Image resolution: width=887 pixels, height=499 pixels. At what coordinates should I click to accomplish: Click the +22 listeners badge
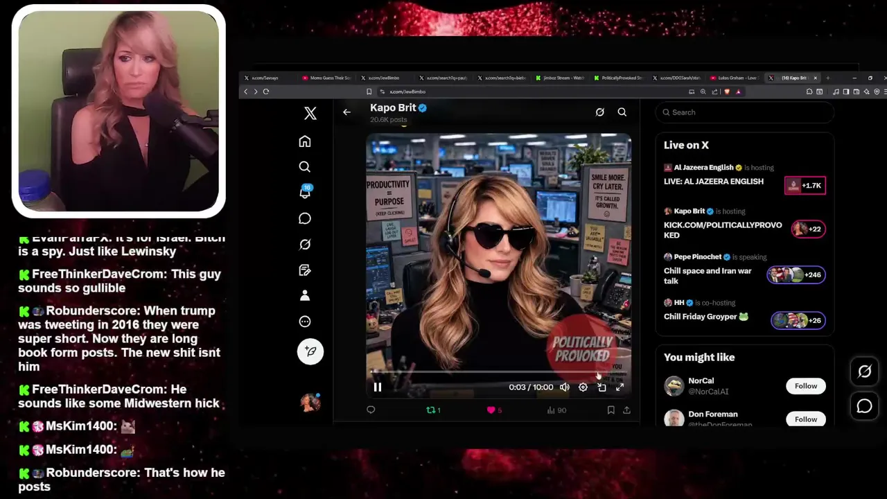(808, 229)
